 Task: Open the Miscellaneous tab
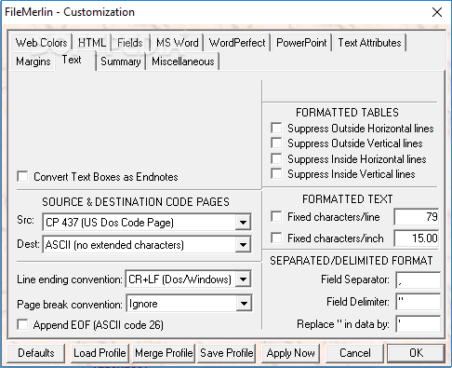click(x=183, y=61)
